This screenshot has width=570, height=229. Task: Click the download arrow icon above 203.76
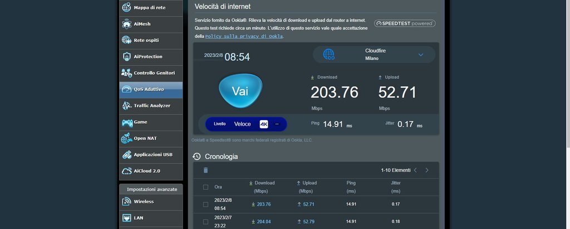point(312,77)
